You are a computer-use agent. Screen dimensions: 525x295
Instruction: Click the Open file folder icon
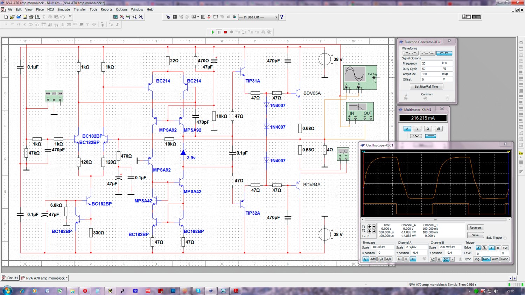click(12, 17)
